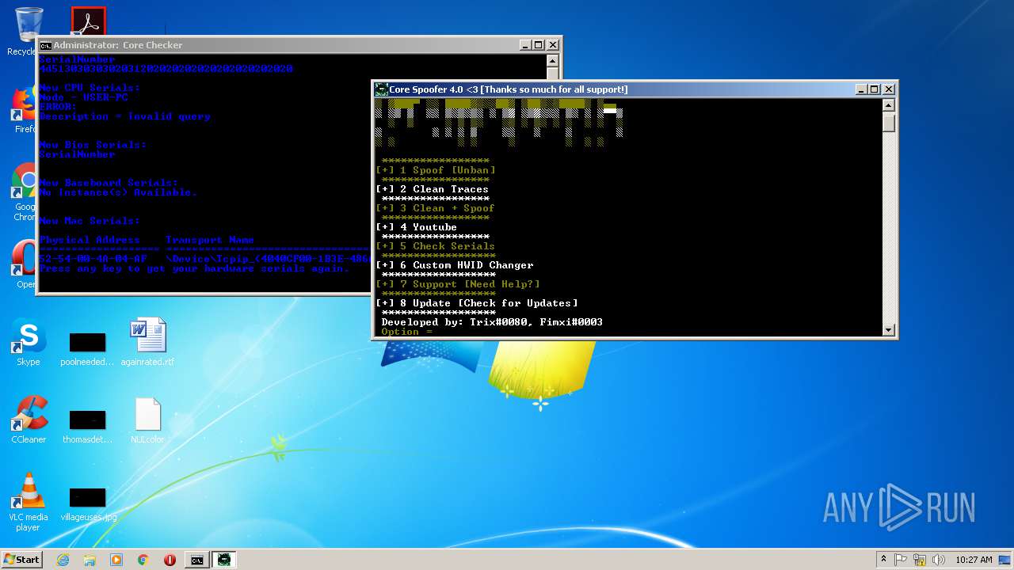This screenshot has height=570, width=1014.
Task: Click the Core Spoofer scrollbar up arrow
Action: coord(889,105)
